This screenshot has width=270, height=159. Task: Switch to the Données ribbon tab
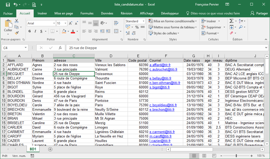click(107, 13)
